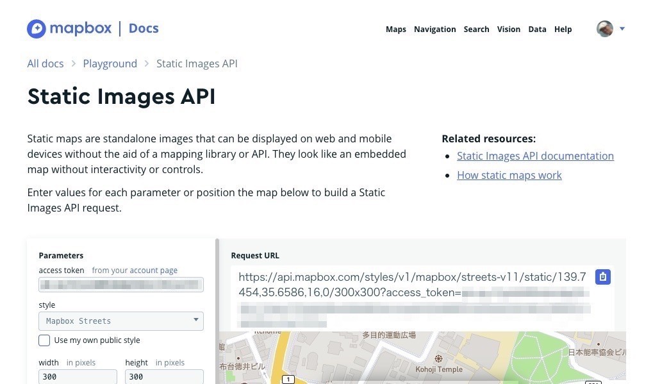
Task: Copy the request URL with clipboard icon
Action: (x=602, y=277)
